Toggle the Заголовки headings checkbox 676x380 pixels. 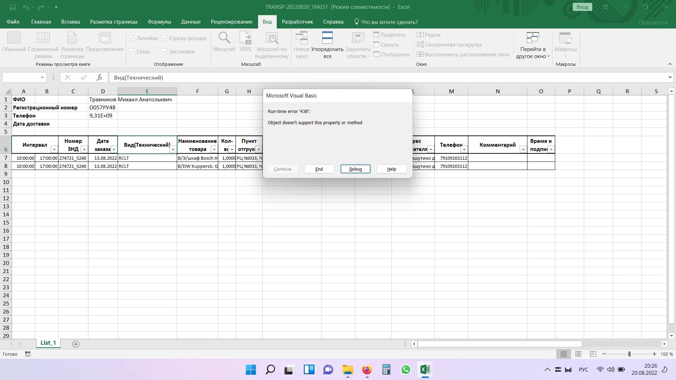pos(164,52)
